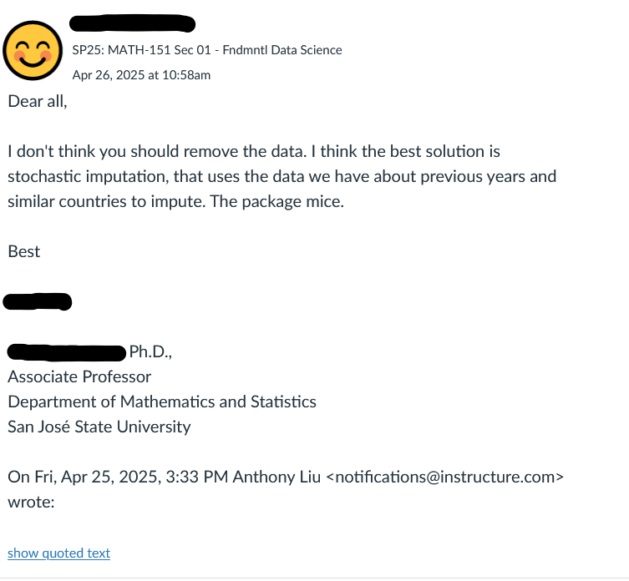
Task: Click the notifications@instructure.com email address
Action: tap(445, 477)
